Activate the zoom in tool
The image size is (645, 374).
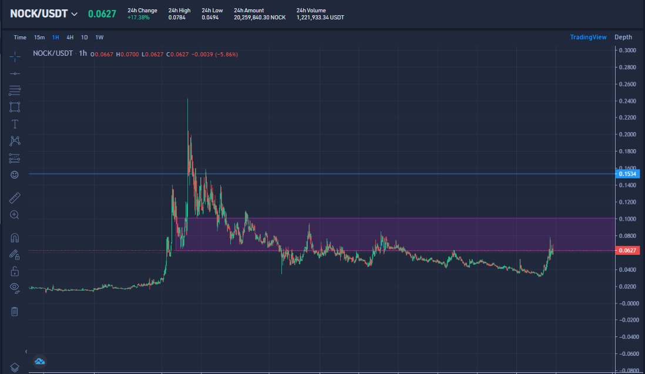(x=15, y=215)
